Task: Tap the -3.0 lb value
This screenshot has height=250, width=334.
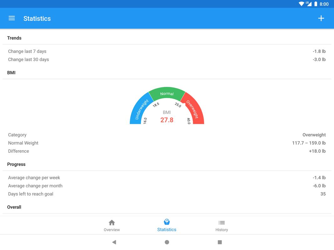Action: [319, 59]
